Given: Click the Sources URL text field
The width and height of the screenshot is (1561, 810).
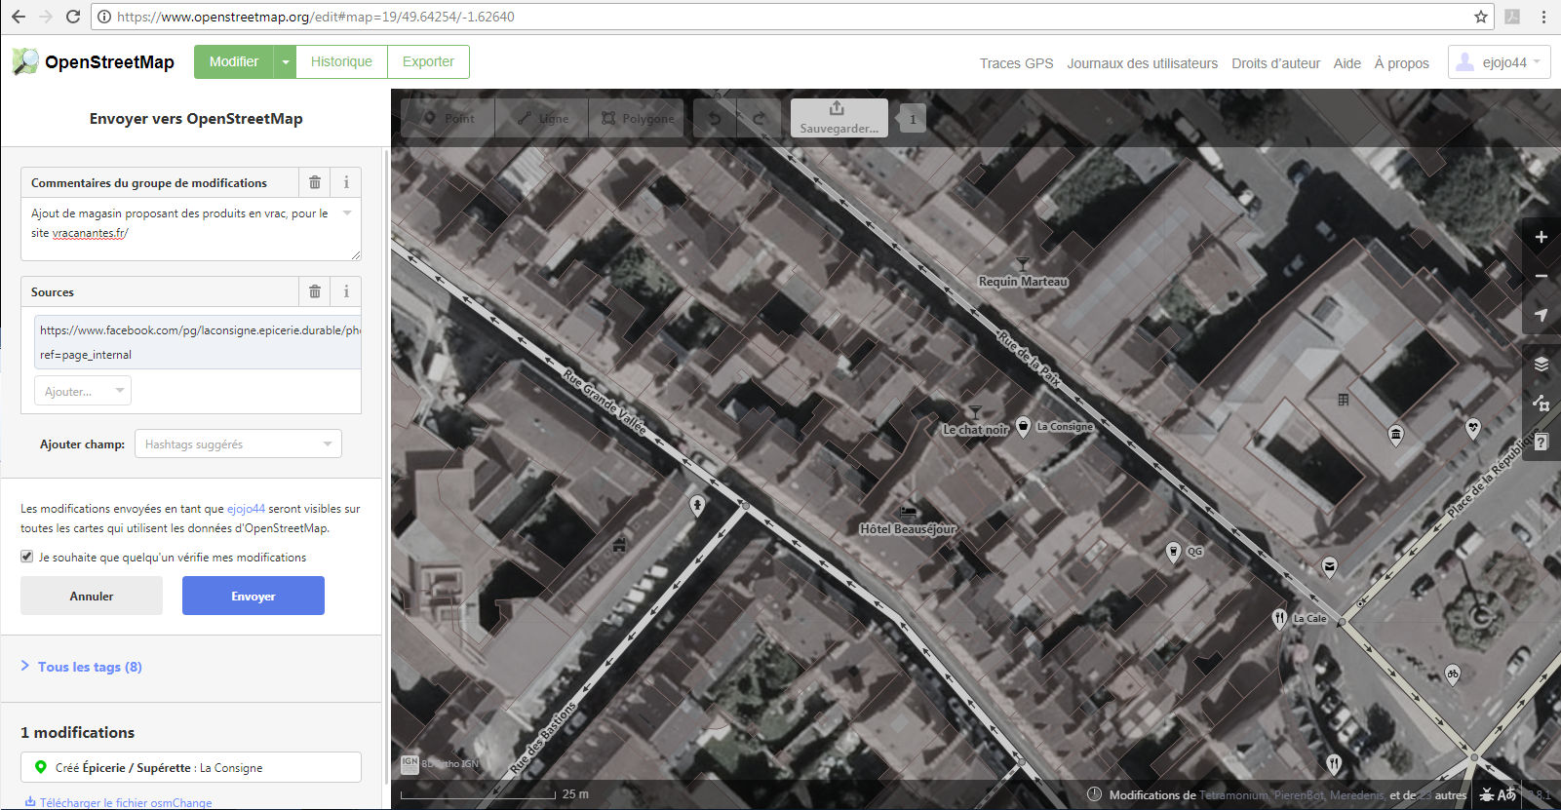Looking at the screenshot, I should click(x=198, y=342).
